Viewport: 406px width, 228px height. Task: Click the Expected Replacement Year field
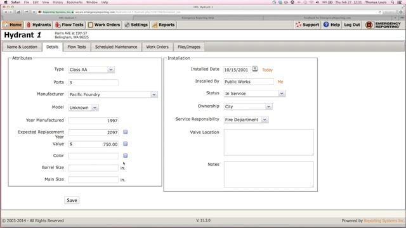(93, 132)
